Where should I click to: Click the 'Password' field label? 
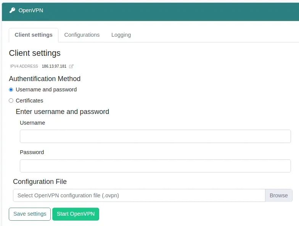(32, 152)
